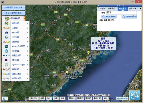143x103 pixels.
Task: Activate the 画折线 draw polyline tool
Action: pos(80,98)
